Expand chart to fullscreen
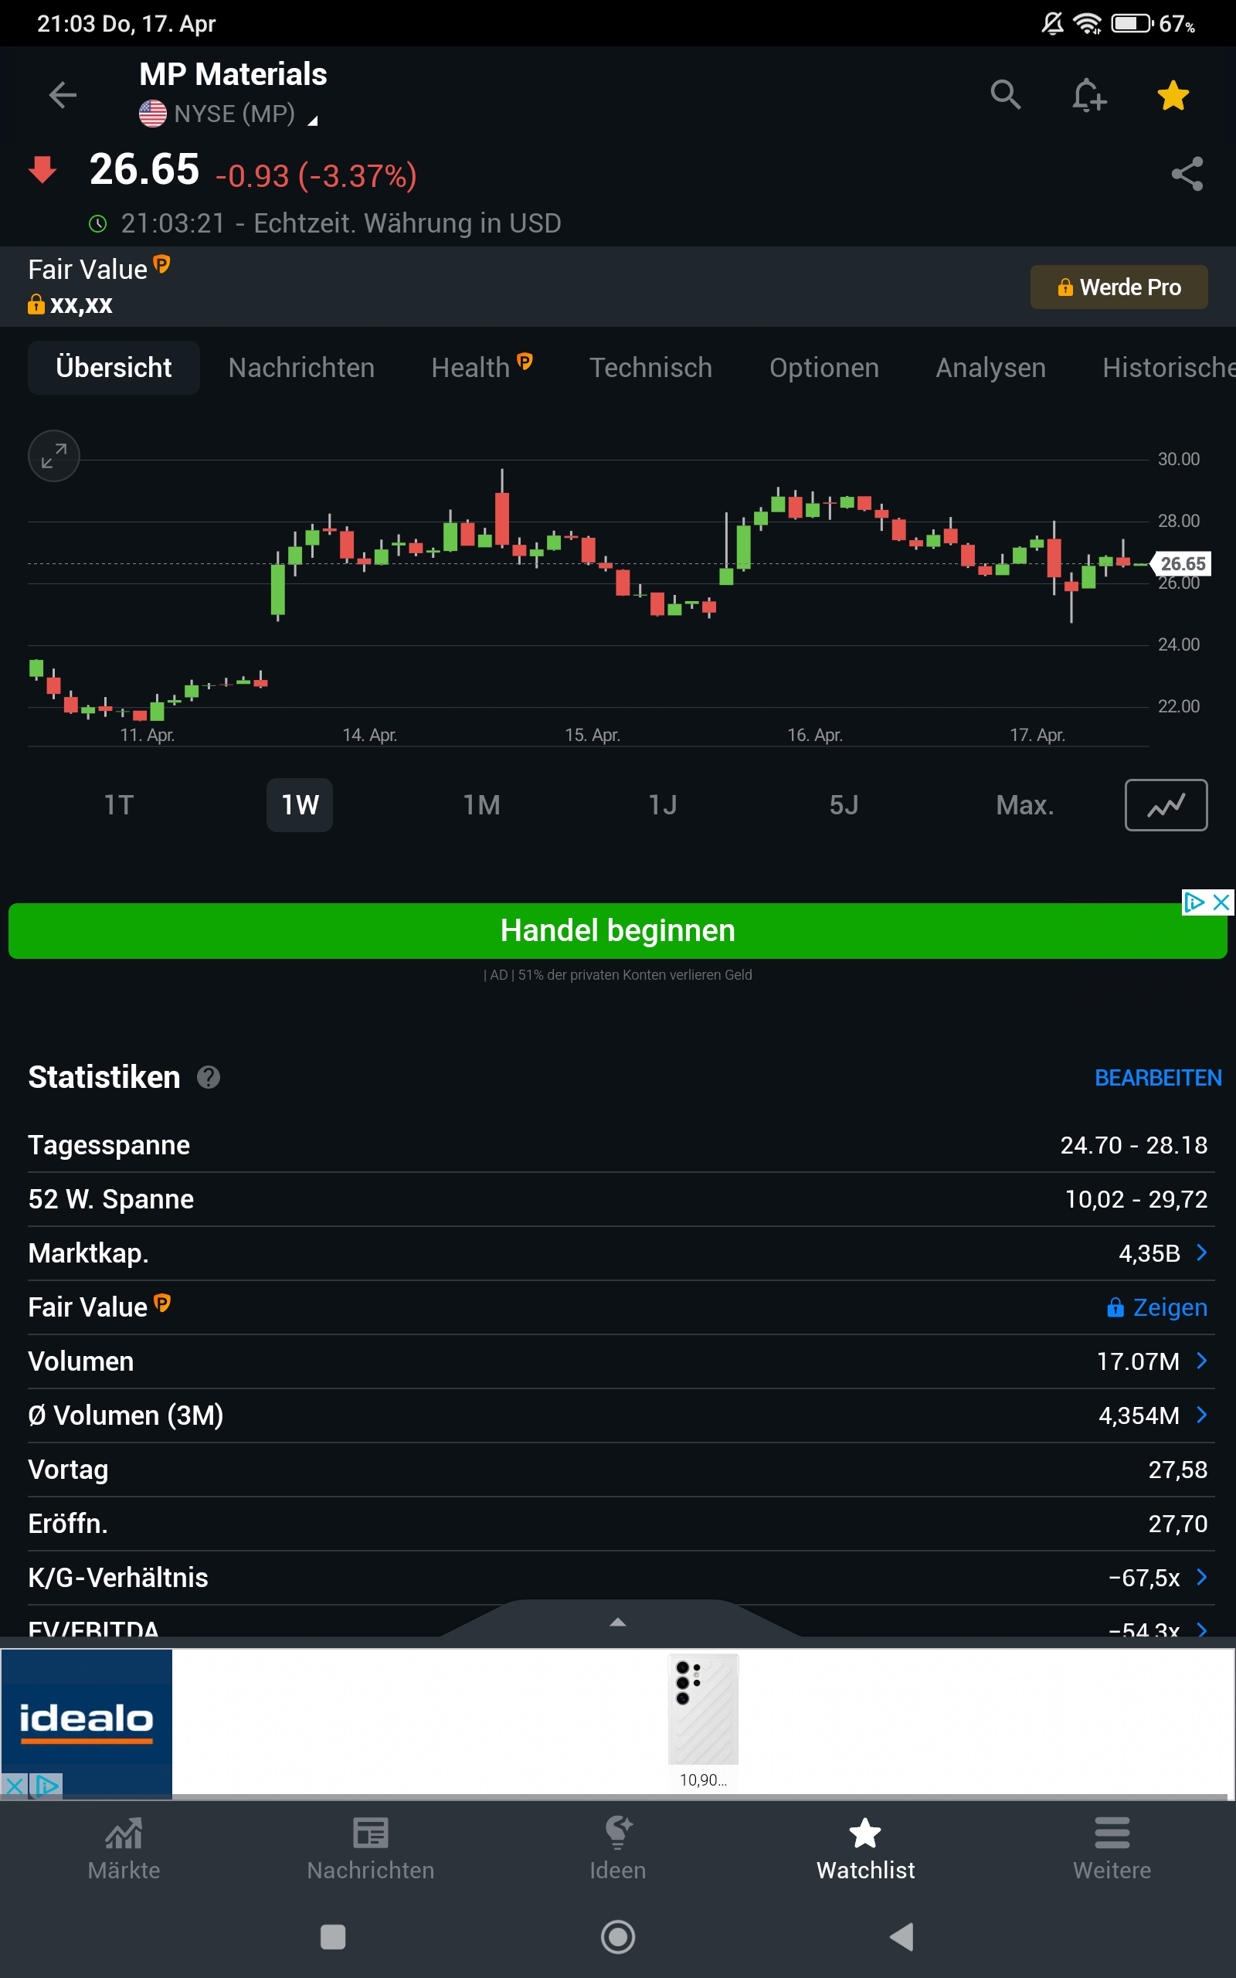Screen dimensions: 1236x1978 pyautogui.click(x=54, y=456)
